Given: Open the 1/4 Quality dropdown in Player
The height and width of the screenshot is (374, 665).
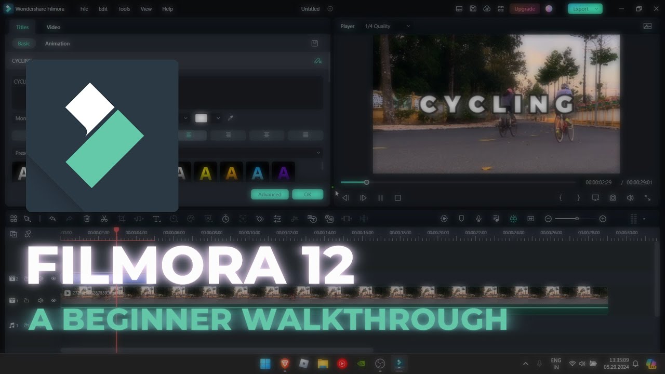Looking at the screenshot, I should click(388, 26).
